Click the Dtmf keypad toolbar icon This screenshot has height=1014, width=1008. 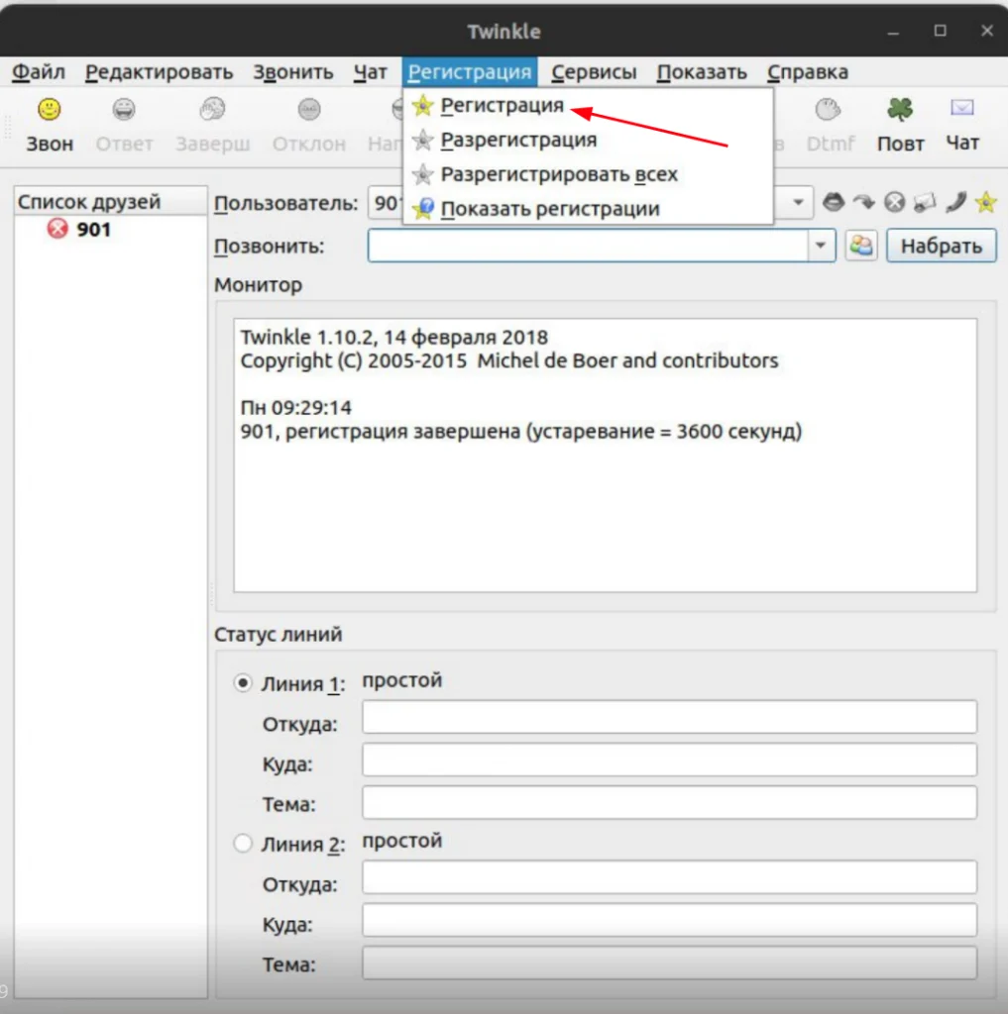point(828,109)
